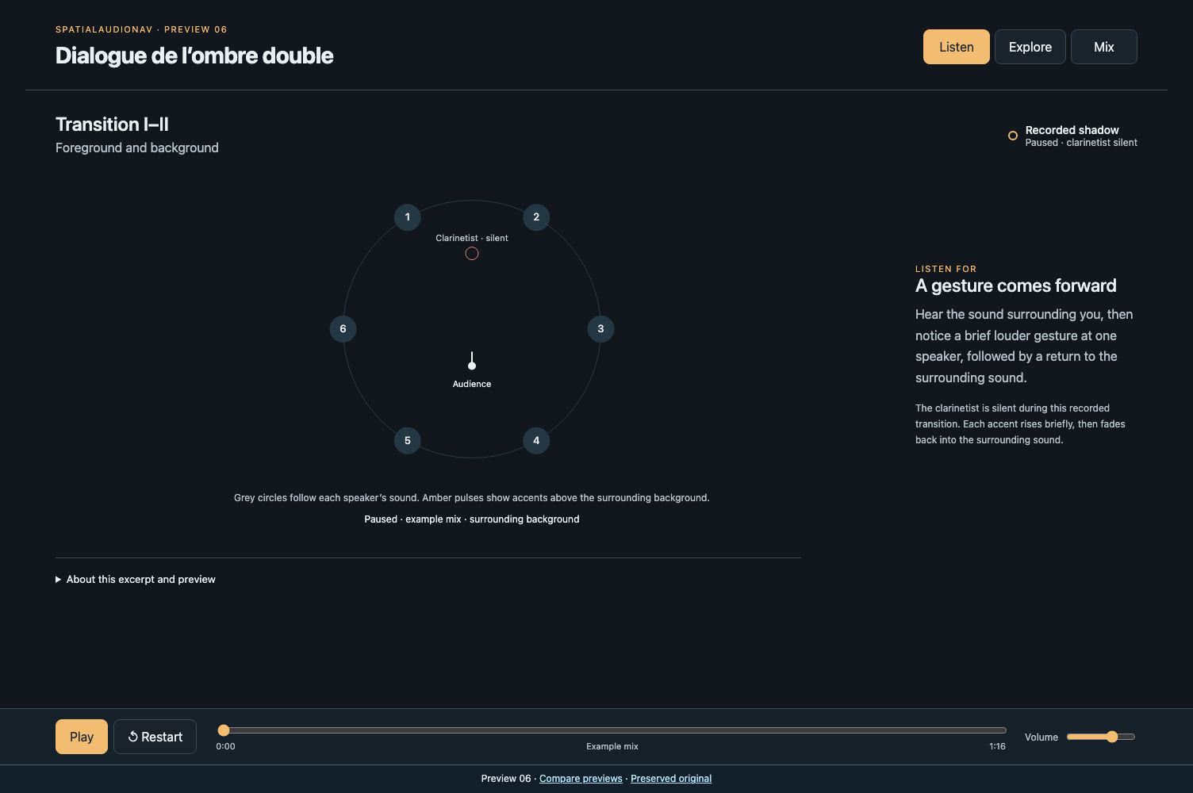The height and width of the screenshot is (793, 1193).
Task: Click 'Paused · example mix · surrounding background' status
Action: [x=472, y=519]
